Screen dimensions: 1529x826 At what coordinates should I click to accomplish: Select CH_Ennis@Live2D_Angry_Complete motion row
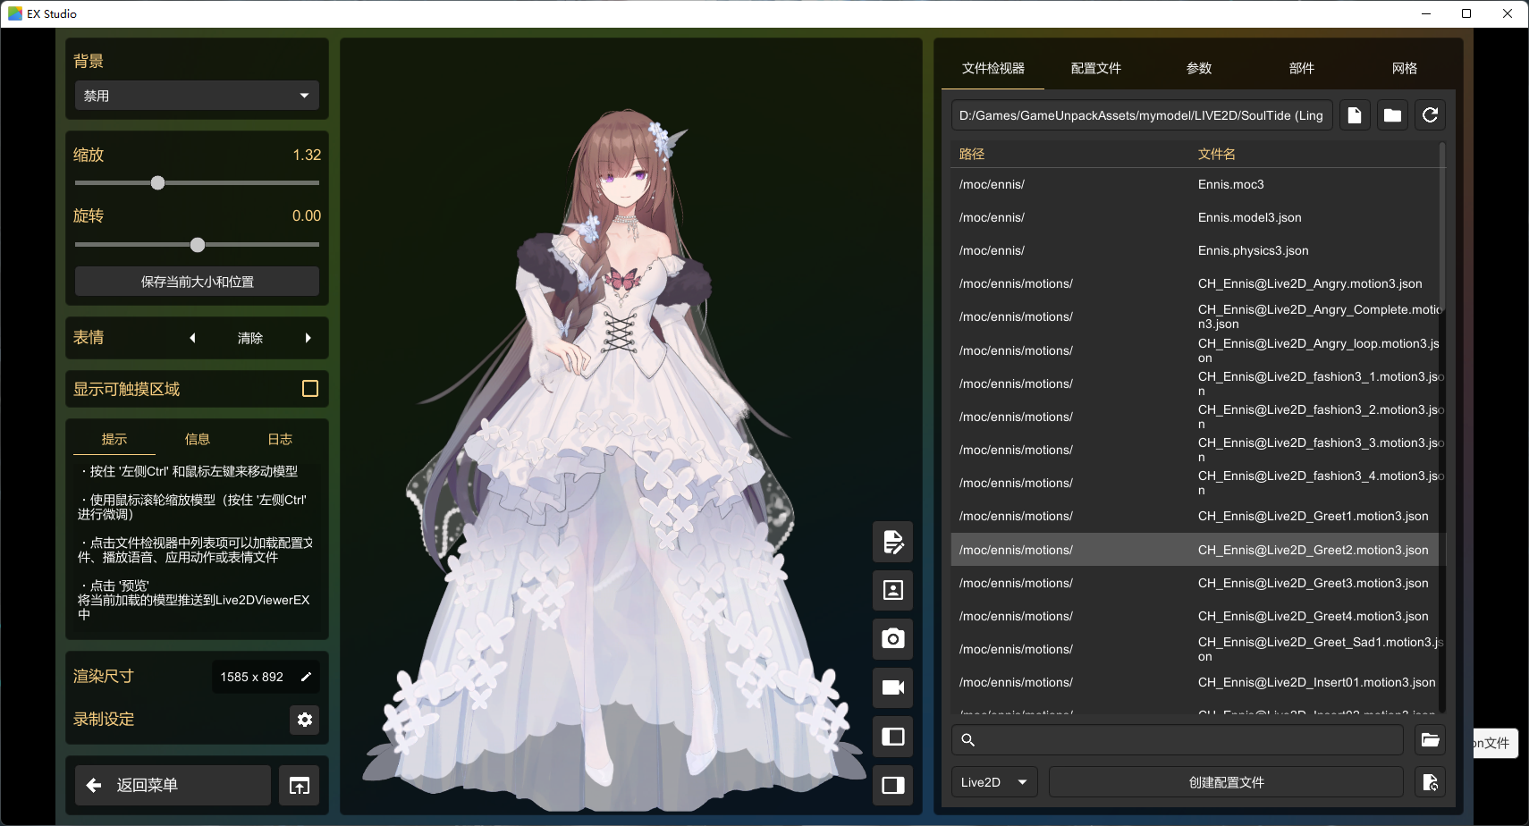tap(1195, 316)
